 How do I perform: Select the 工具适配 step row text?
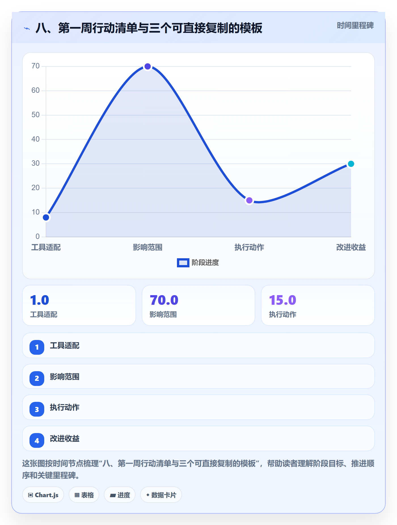(x=65, y=346)
